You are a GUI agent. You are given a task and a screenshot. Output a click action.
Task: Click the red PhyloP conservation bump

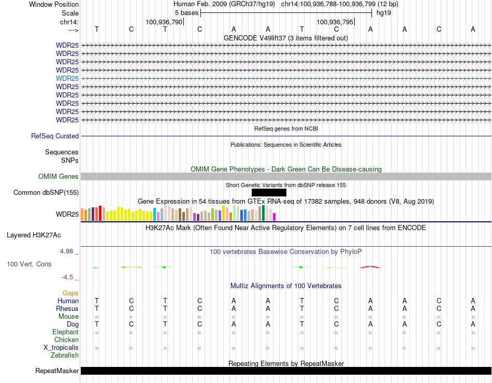(370, 267)
